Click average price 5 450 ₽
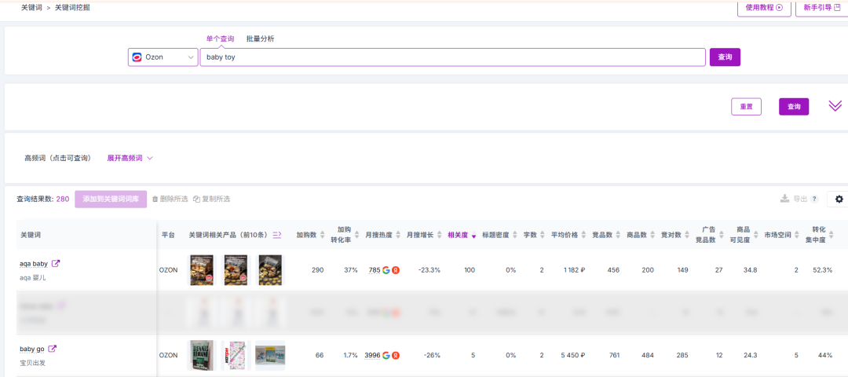Viewport: 848px width, 377px height. pyautogui.click(x=572, y=355)
